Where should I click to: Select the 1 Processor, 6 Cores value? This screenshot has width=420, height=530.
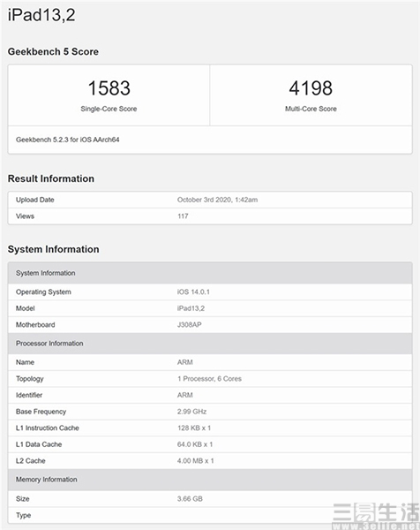click(210, 379)
